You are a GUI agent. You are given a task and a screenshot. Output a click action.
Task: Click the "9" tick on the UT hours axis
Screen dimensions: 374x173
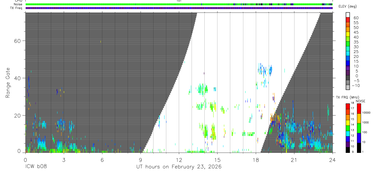click(x=140, y=160)
